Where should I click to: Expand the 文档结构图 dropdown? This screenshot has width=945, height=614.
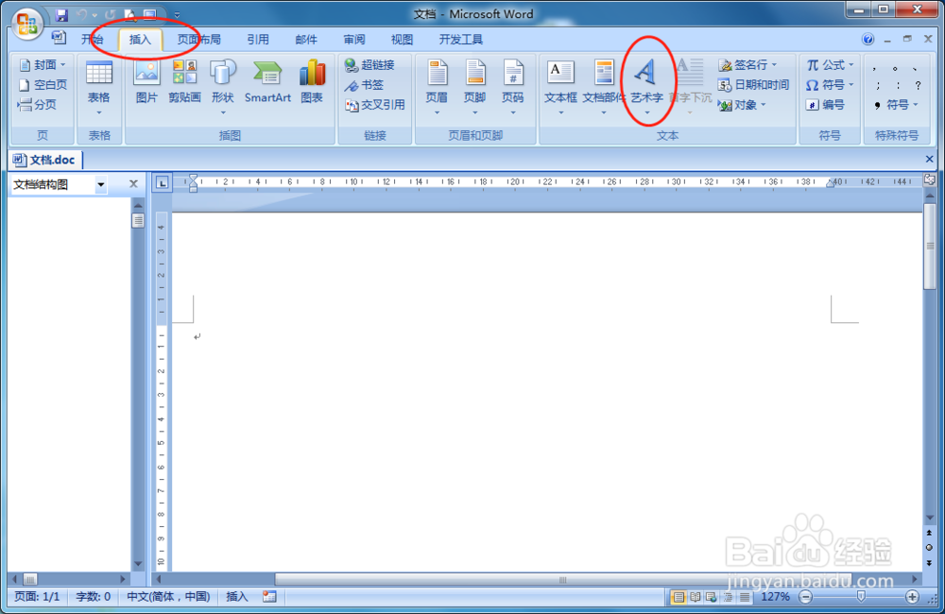[x=101, y=184]
